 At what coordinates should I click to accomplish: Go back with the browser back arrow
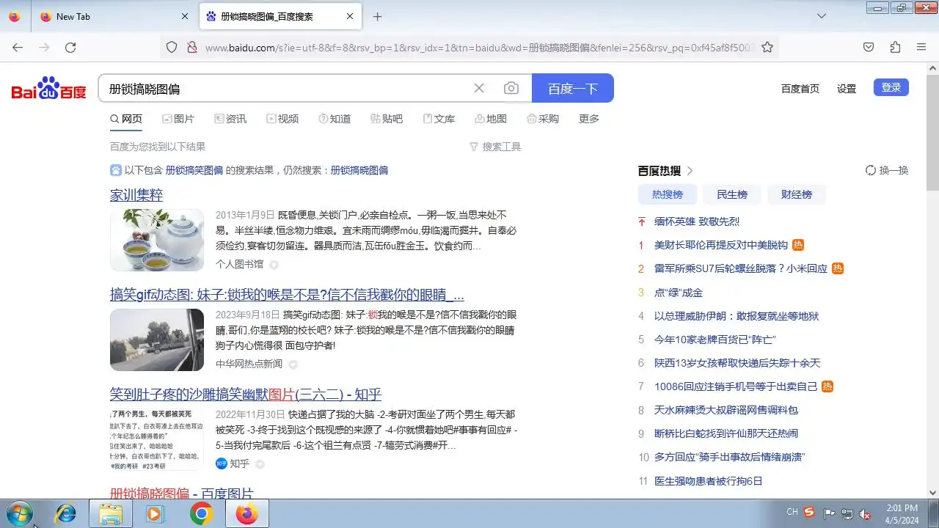click(x=18, y=47)
